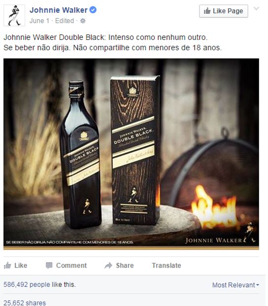This screenshot has width=268, height=306.
Task: Click the Comment text button
Action: [71, 266]
